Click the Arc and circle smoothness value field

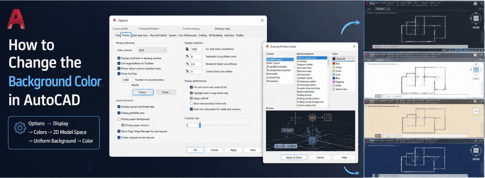point(196,49)
